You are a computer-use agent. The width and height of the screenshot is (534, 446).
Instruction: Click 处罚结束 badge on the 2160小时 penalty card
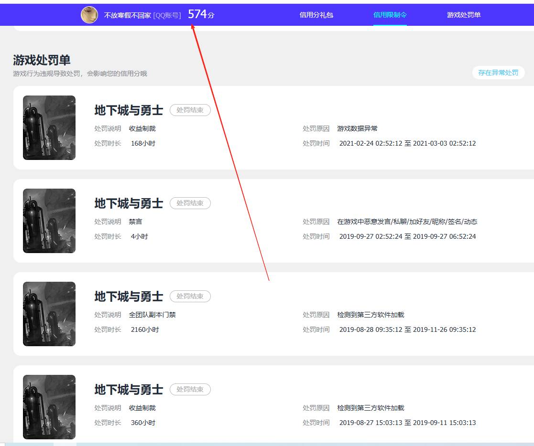pyautogui.click(x=190, y=296)
